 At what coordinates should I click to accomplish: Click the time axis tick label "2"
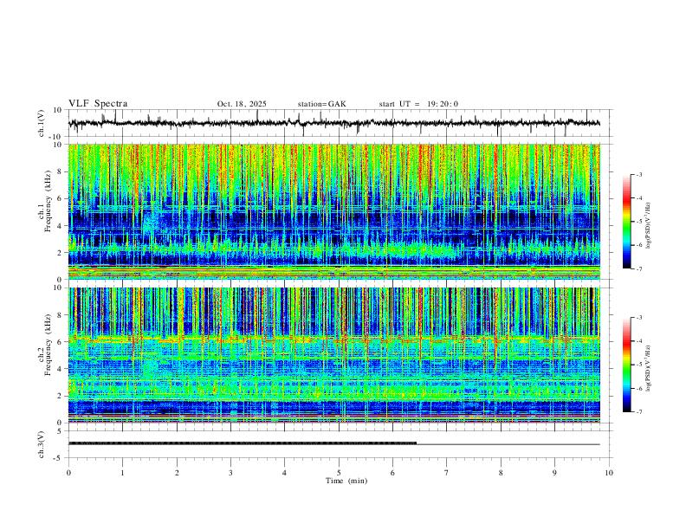point(177,473)
